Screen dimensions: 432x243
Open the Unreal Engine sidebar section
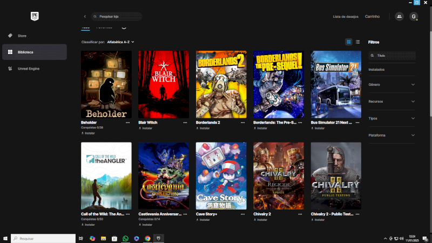coord(35,69)
